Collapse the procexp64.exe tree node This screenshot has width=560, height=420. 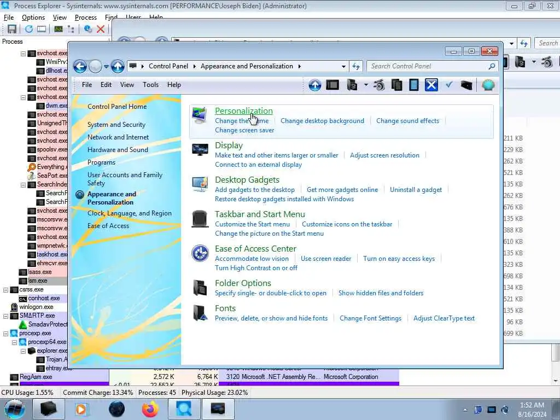tap(15, 342)
